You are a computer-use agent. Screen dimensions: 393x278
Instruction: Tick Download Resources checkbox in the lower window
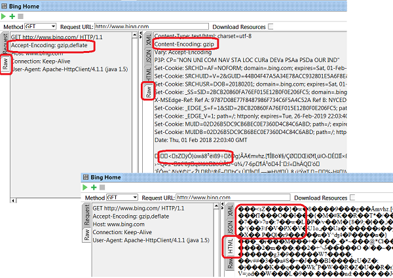point(352,197)
